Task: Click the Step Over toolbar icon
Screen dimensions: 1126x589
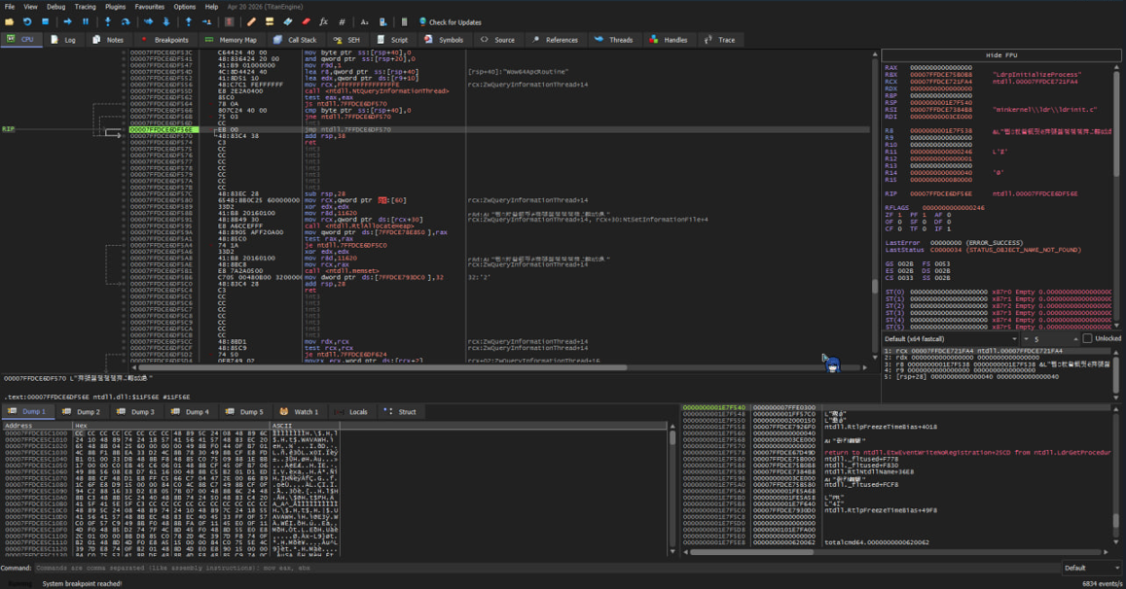Action: click(126, 22)
